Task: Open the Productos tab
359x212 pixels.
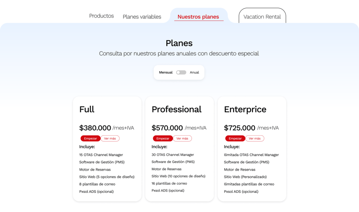Action: pos(101,16)
